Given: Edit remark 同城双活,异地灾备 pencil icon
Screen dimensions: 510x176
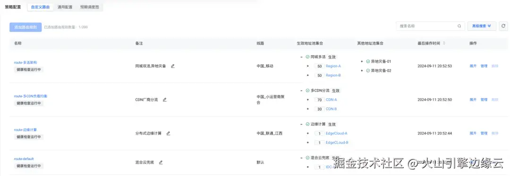Looking at the screenshot, I should coord(173,66).
